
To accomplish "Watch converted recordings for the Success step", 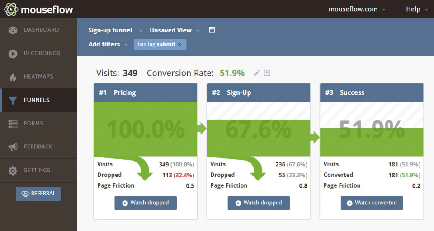I will point(372,203).
